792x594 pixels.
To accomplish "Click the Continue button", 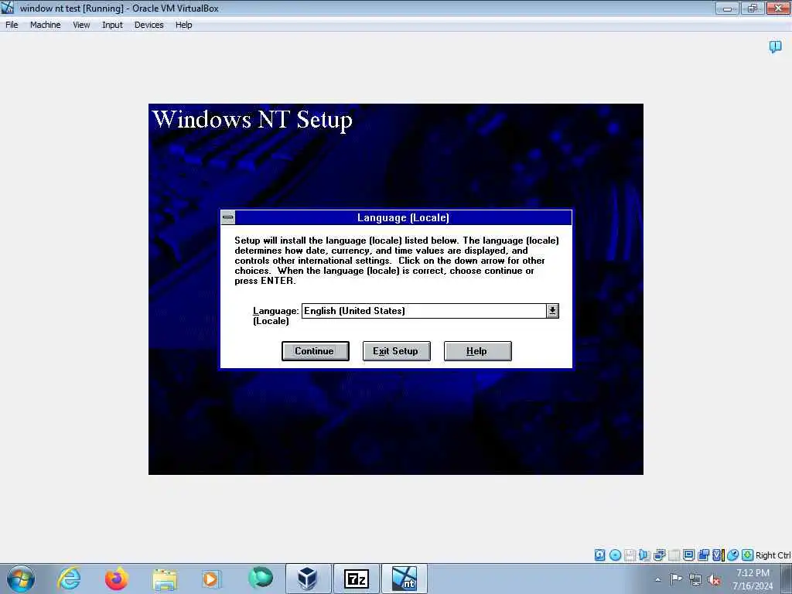I will click(316, 351).
